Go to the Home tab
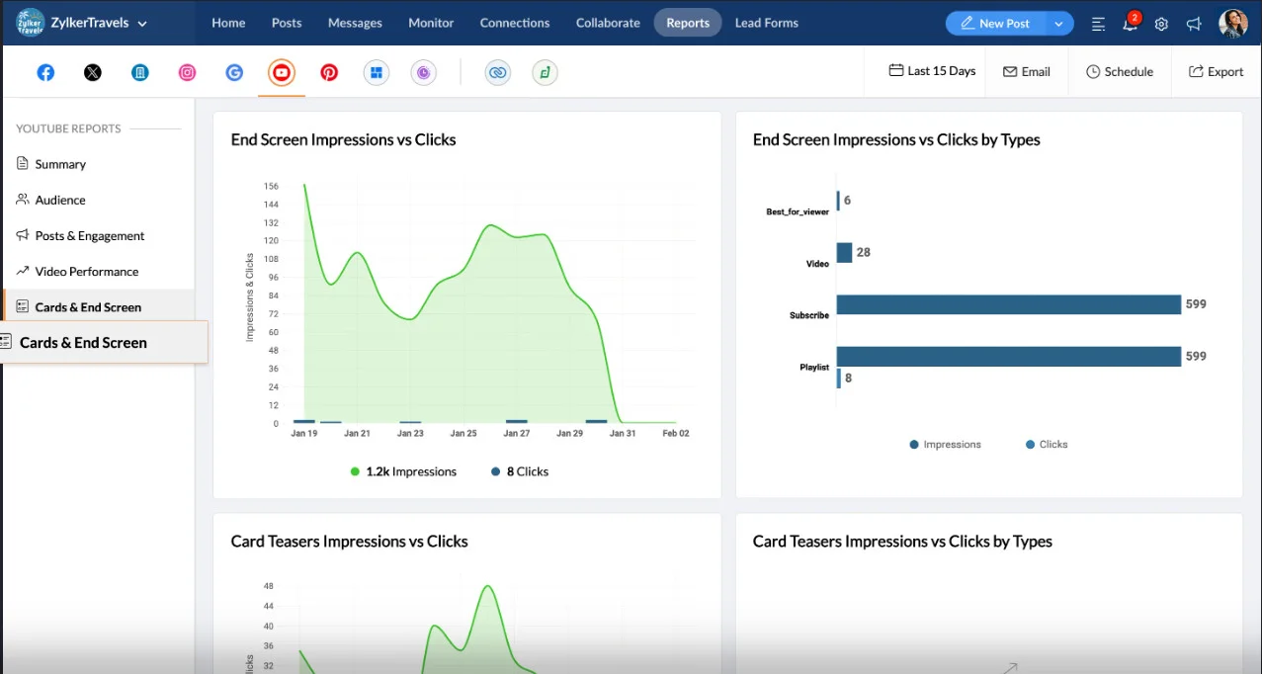The width and height of the screenshot is (1262, 674). pyautogui.click(x=228, y=23)
